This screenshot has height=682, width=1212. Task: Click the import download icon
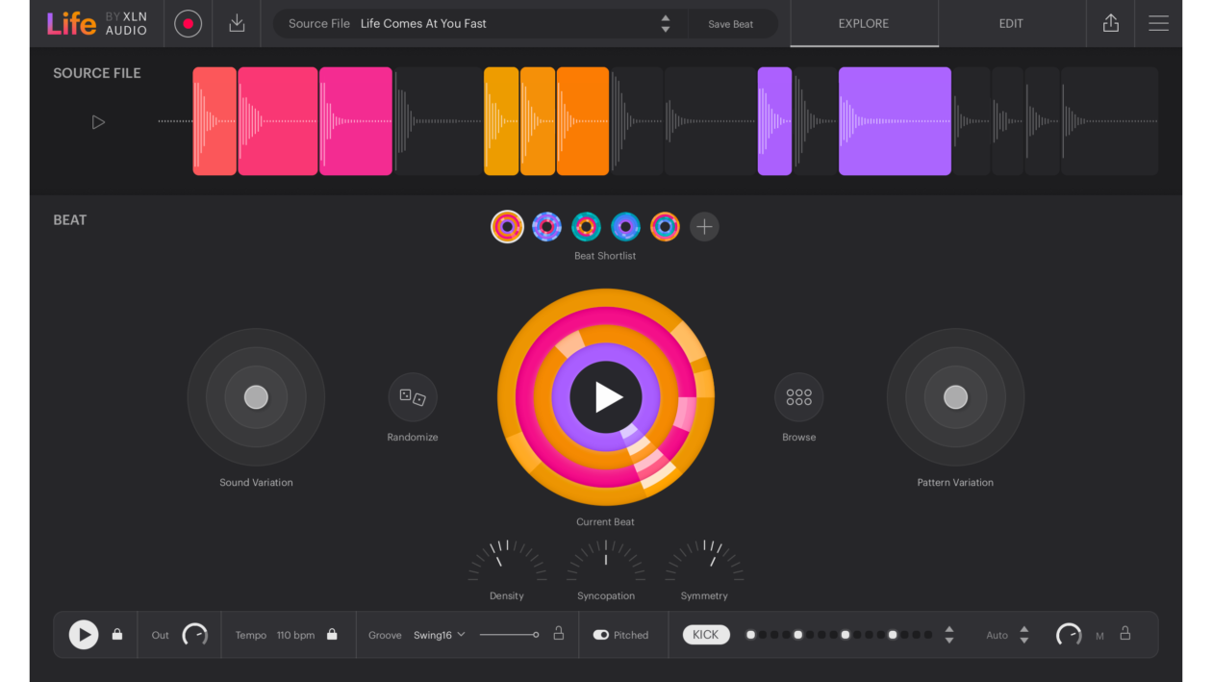coord(237,24)
